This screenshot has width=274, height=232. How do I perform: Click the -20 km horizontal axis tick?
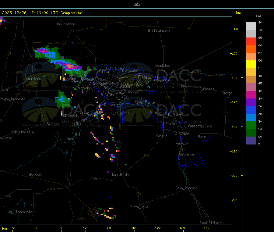point(12,228)
